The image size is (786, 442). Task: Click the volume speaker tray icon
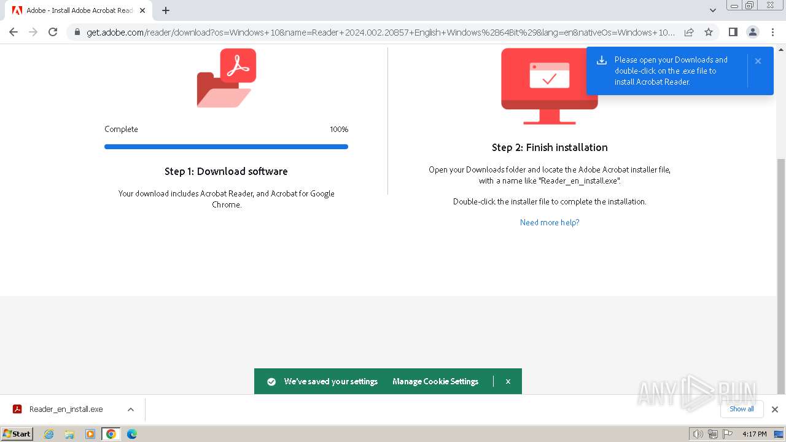(698, 434)
